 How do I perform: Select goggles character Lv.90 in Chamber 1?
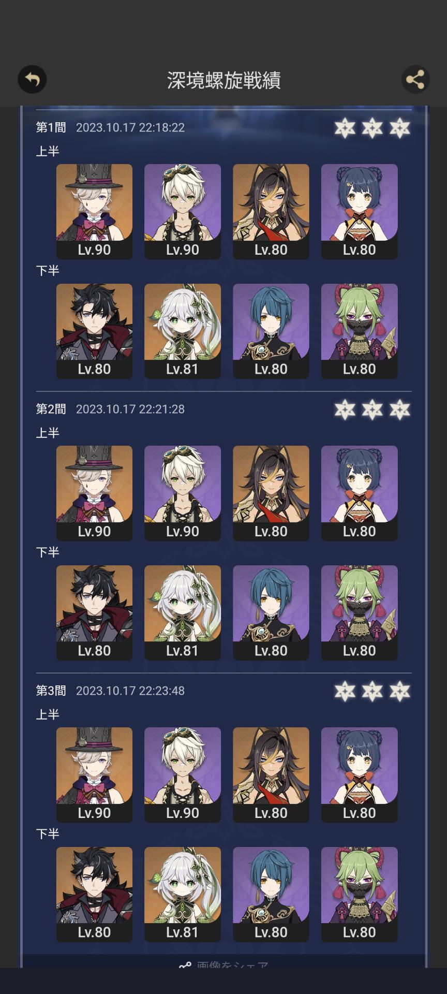point(183,211)
